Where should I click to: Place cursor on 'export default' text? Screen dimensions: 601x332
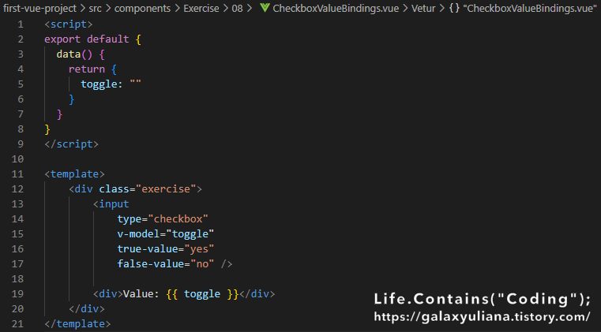pos(87,39)
